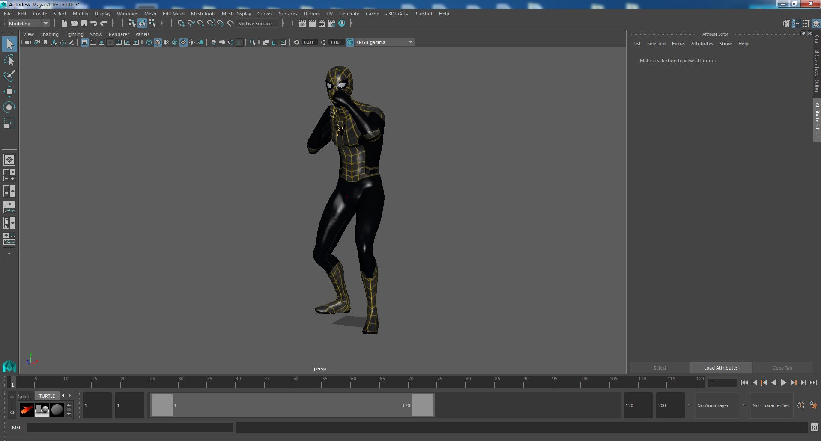821x441 pixels.
Task: Open the Mesh Tools menu
Action: click(203, 14)
